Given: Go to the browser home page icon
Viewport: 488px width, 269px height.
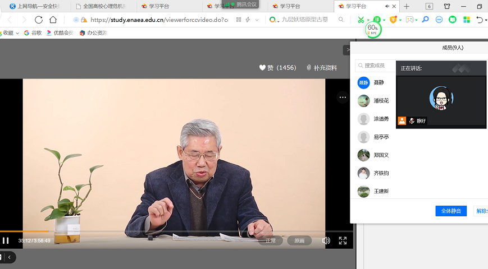Looking at the screenshot, I should [53, 20].
